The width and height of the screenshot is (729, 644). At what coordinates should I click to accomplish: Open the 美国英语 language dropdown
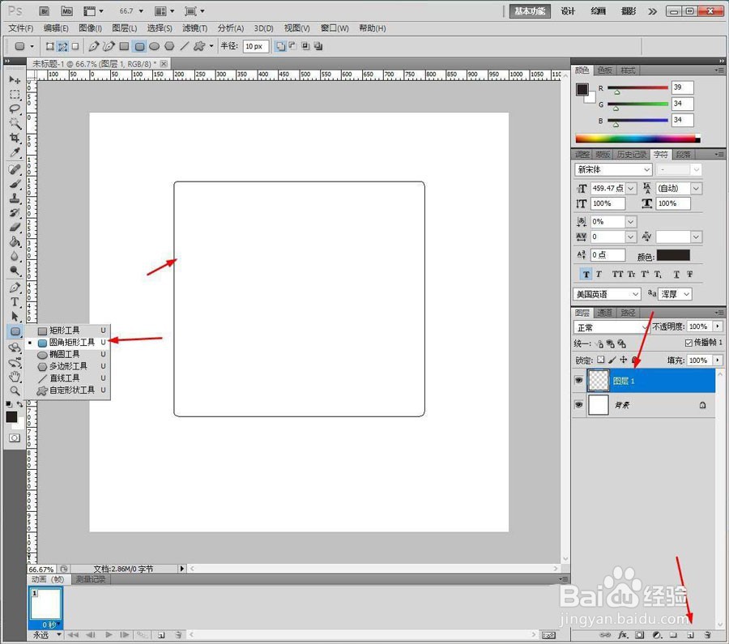[x=607, y=294]
